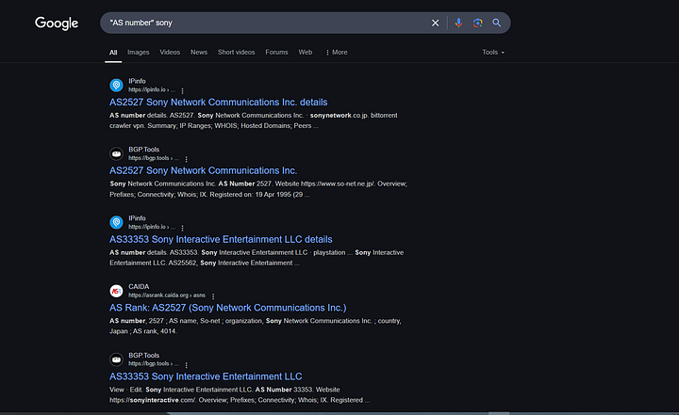Switch to the Images tab
This screenshot has height=415, width=679.
139,53
